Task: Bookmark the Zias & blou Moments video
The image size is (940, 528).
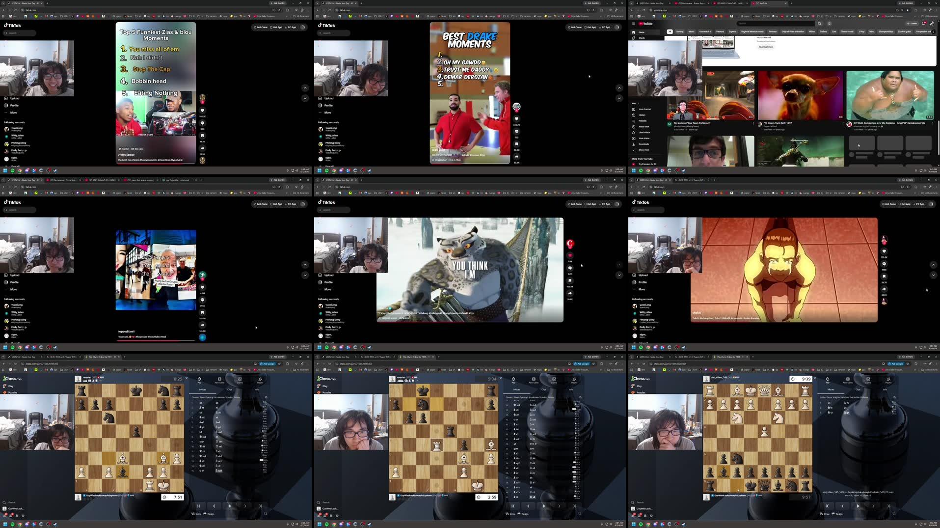Action: 202,136
